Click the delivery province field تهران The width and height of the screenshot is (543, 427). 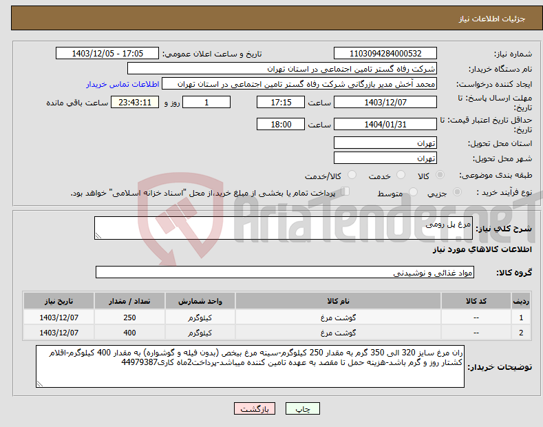(385, 143)
